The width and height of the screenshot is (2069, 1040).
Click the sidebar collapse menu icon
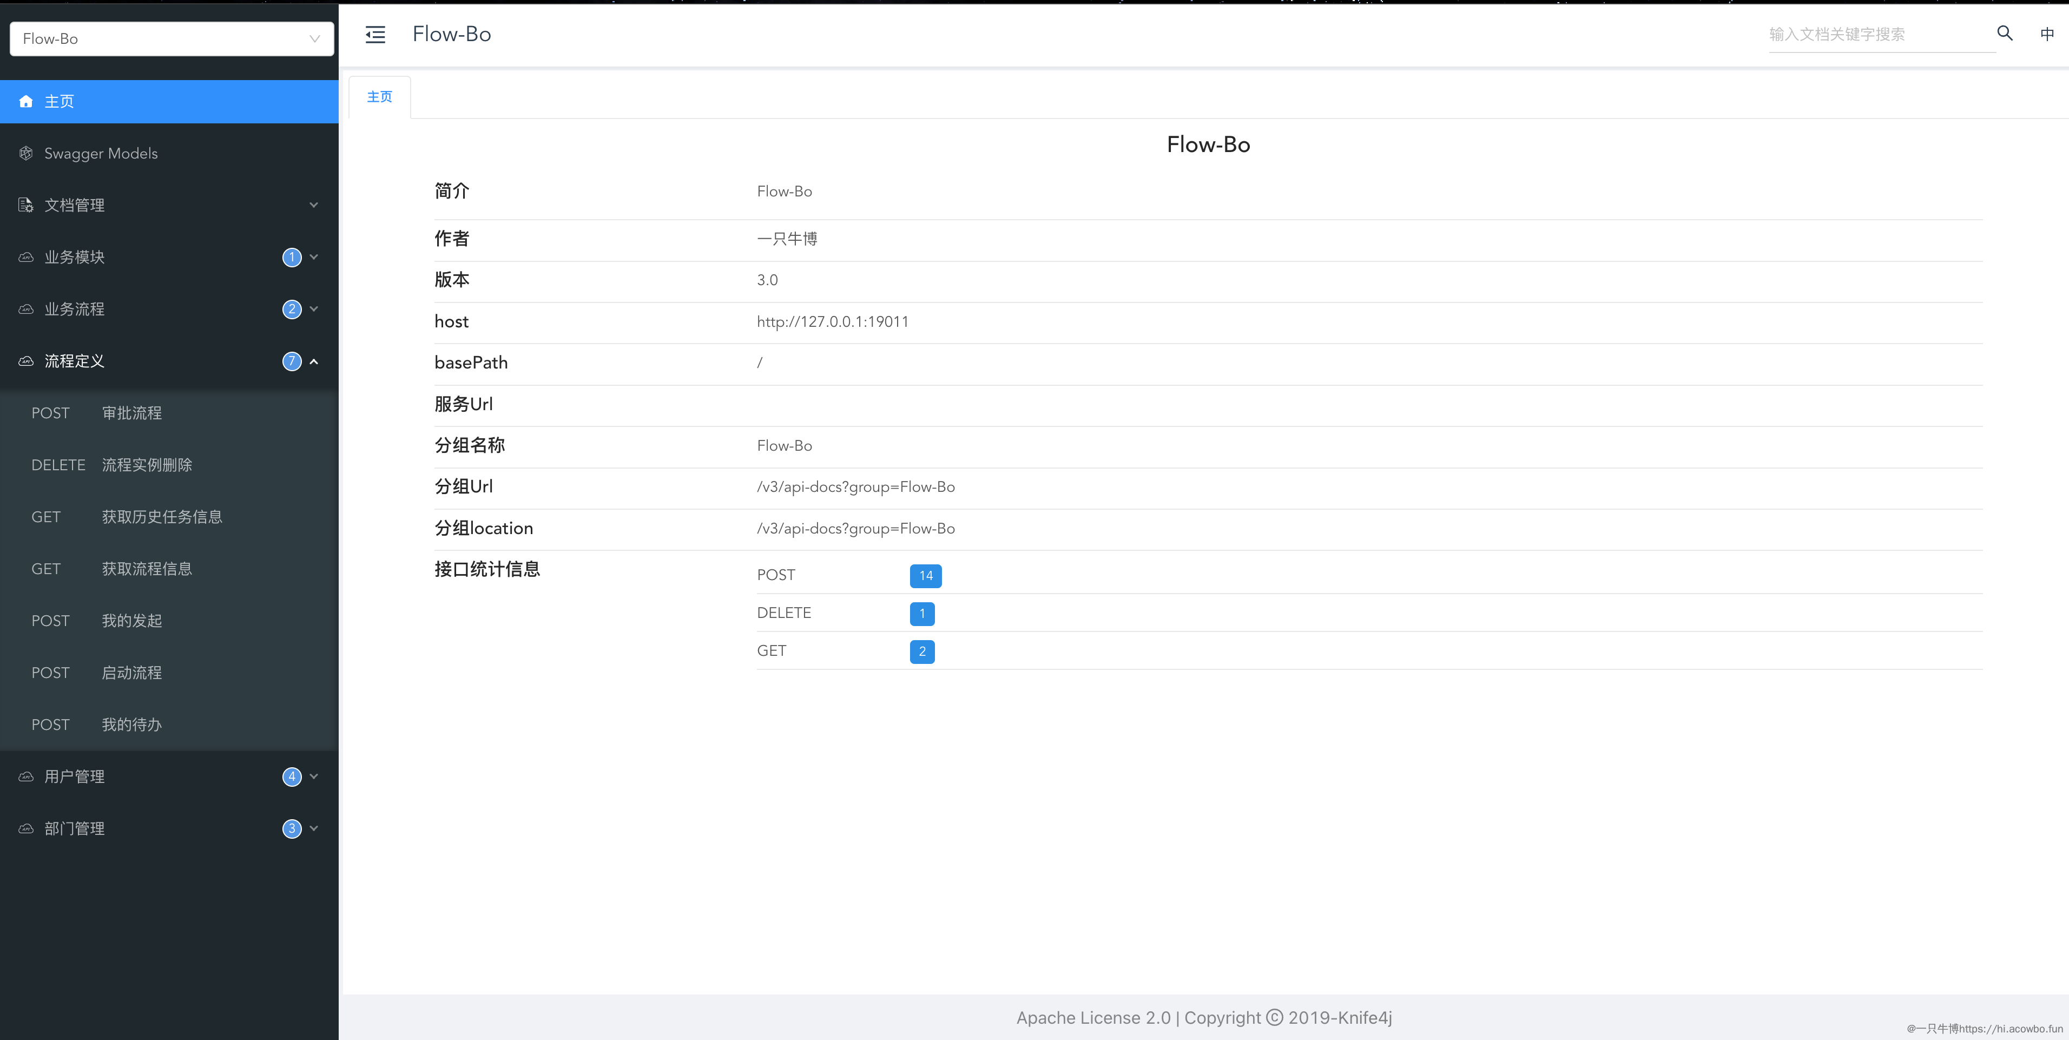click(x=375, y=35)
